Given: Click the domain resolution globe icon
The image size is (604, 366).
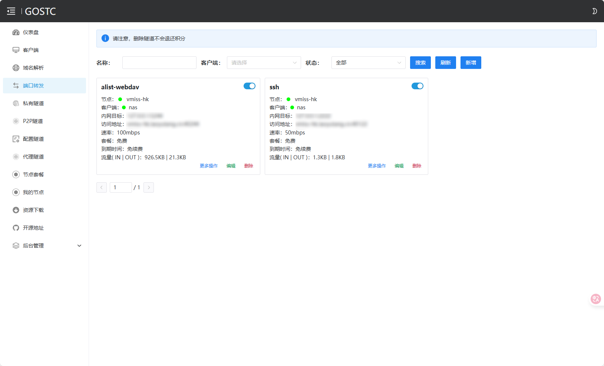Looking at the screenshot, I should [16, 68].
